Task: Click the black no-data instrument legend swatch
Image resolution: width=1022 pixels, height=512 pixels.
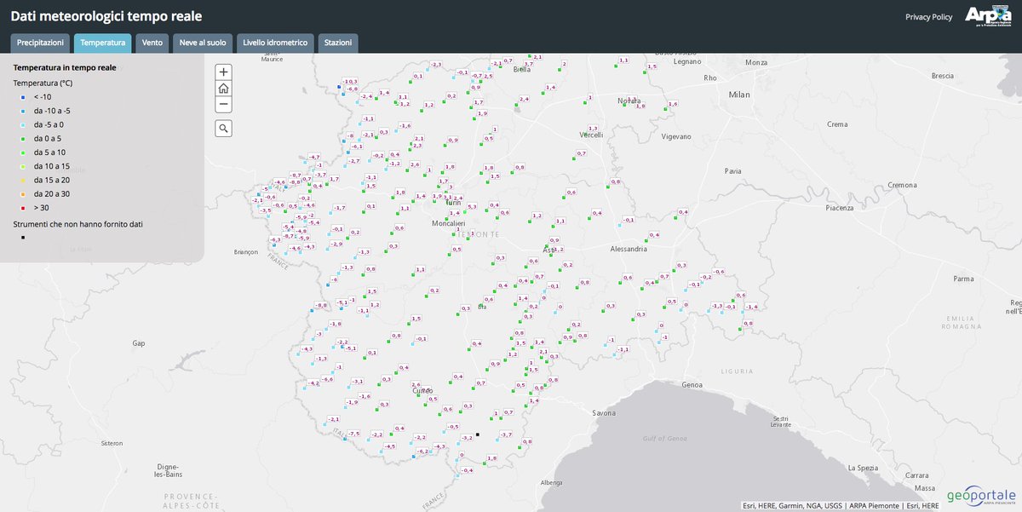Action: point(24,237)
